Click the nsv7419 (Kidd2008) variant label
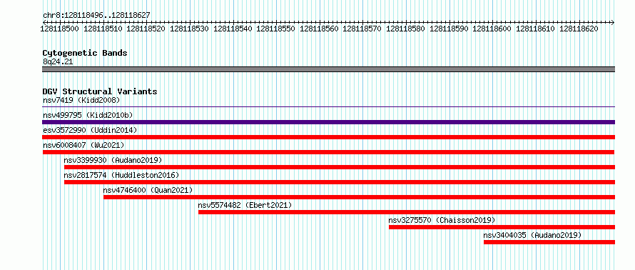Screen dimensions: 635x270 [x=81, y=100]
